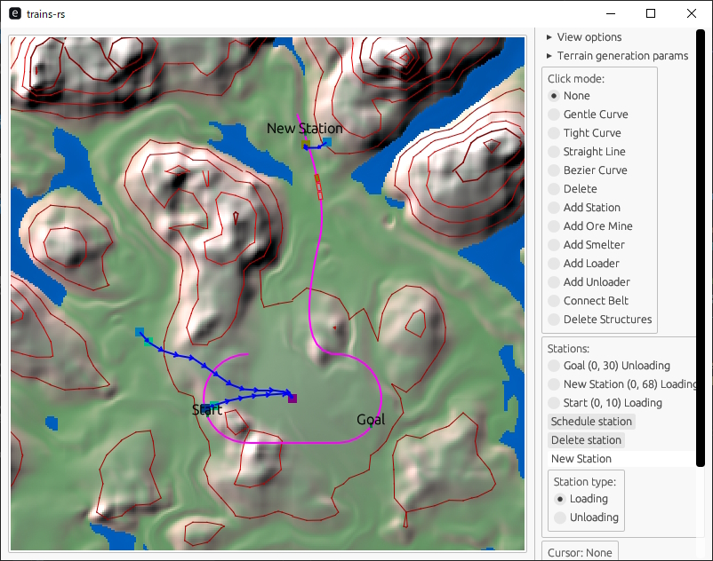Click the Cursor: None status text
This screenshot has width=713, height=561.
[580, 552]
